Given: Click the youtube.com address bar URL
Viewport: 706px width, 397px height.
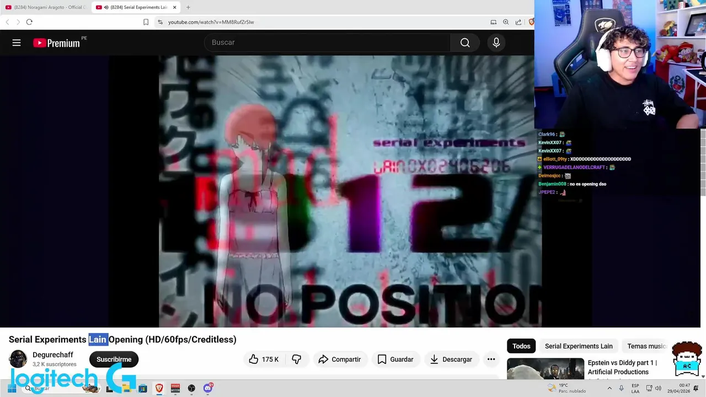Looking at the screenshot, I should [x=211, y=22].
